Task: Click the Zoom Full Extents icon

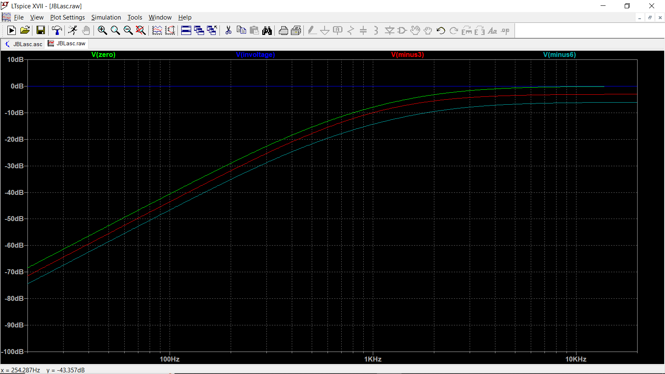Action: tap(141, 30)
